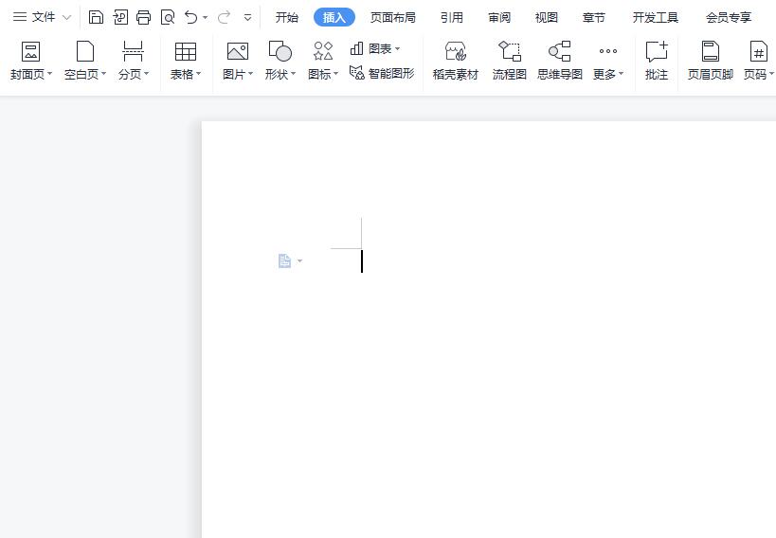Select the 插入 tab

pyautogui.click(x=334, y=17)
